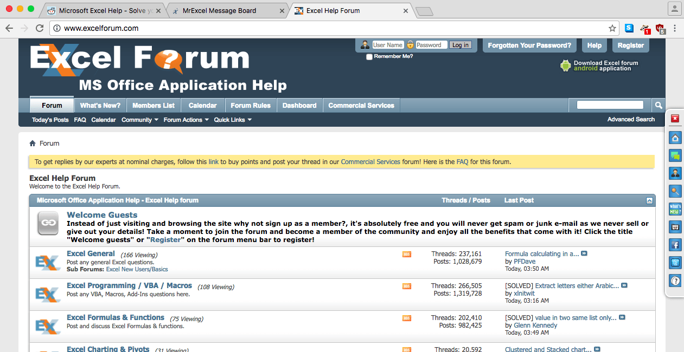Expand the Forum Actions menu
684x352 pixels.
coord(183,120)
